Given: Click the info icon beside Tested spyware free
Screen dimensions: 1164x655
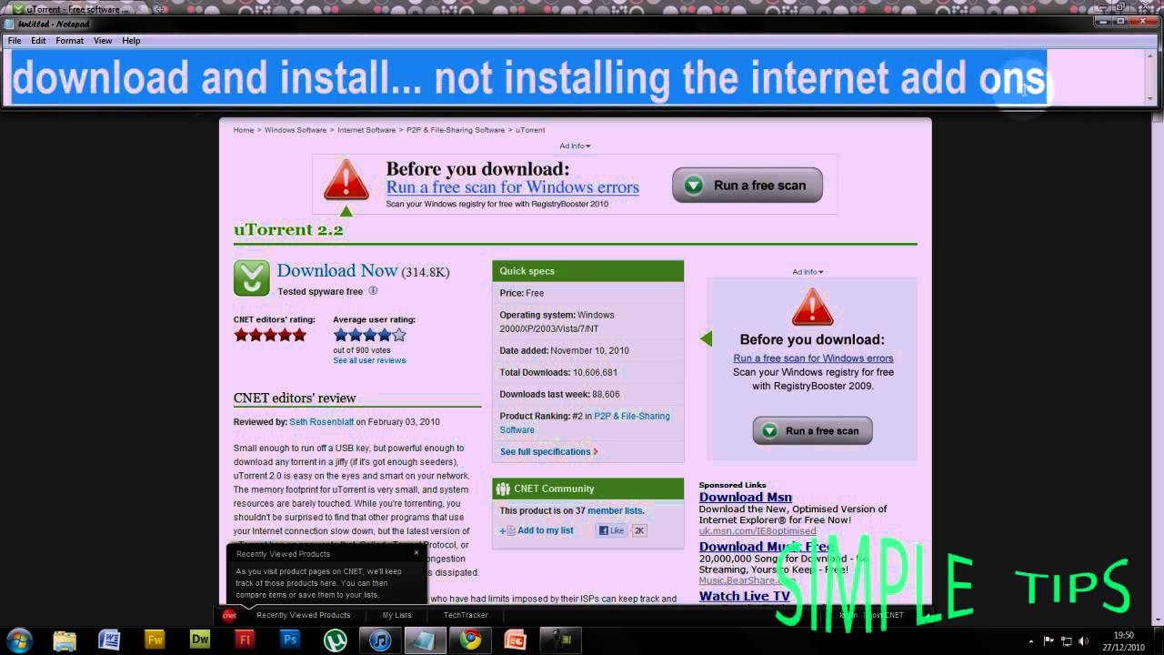Looking at the screenshot, I should 373,291.
